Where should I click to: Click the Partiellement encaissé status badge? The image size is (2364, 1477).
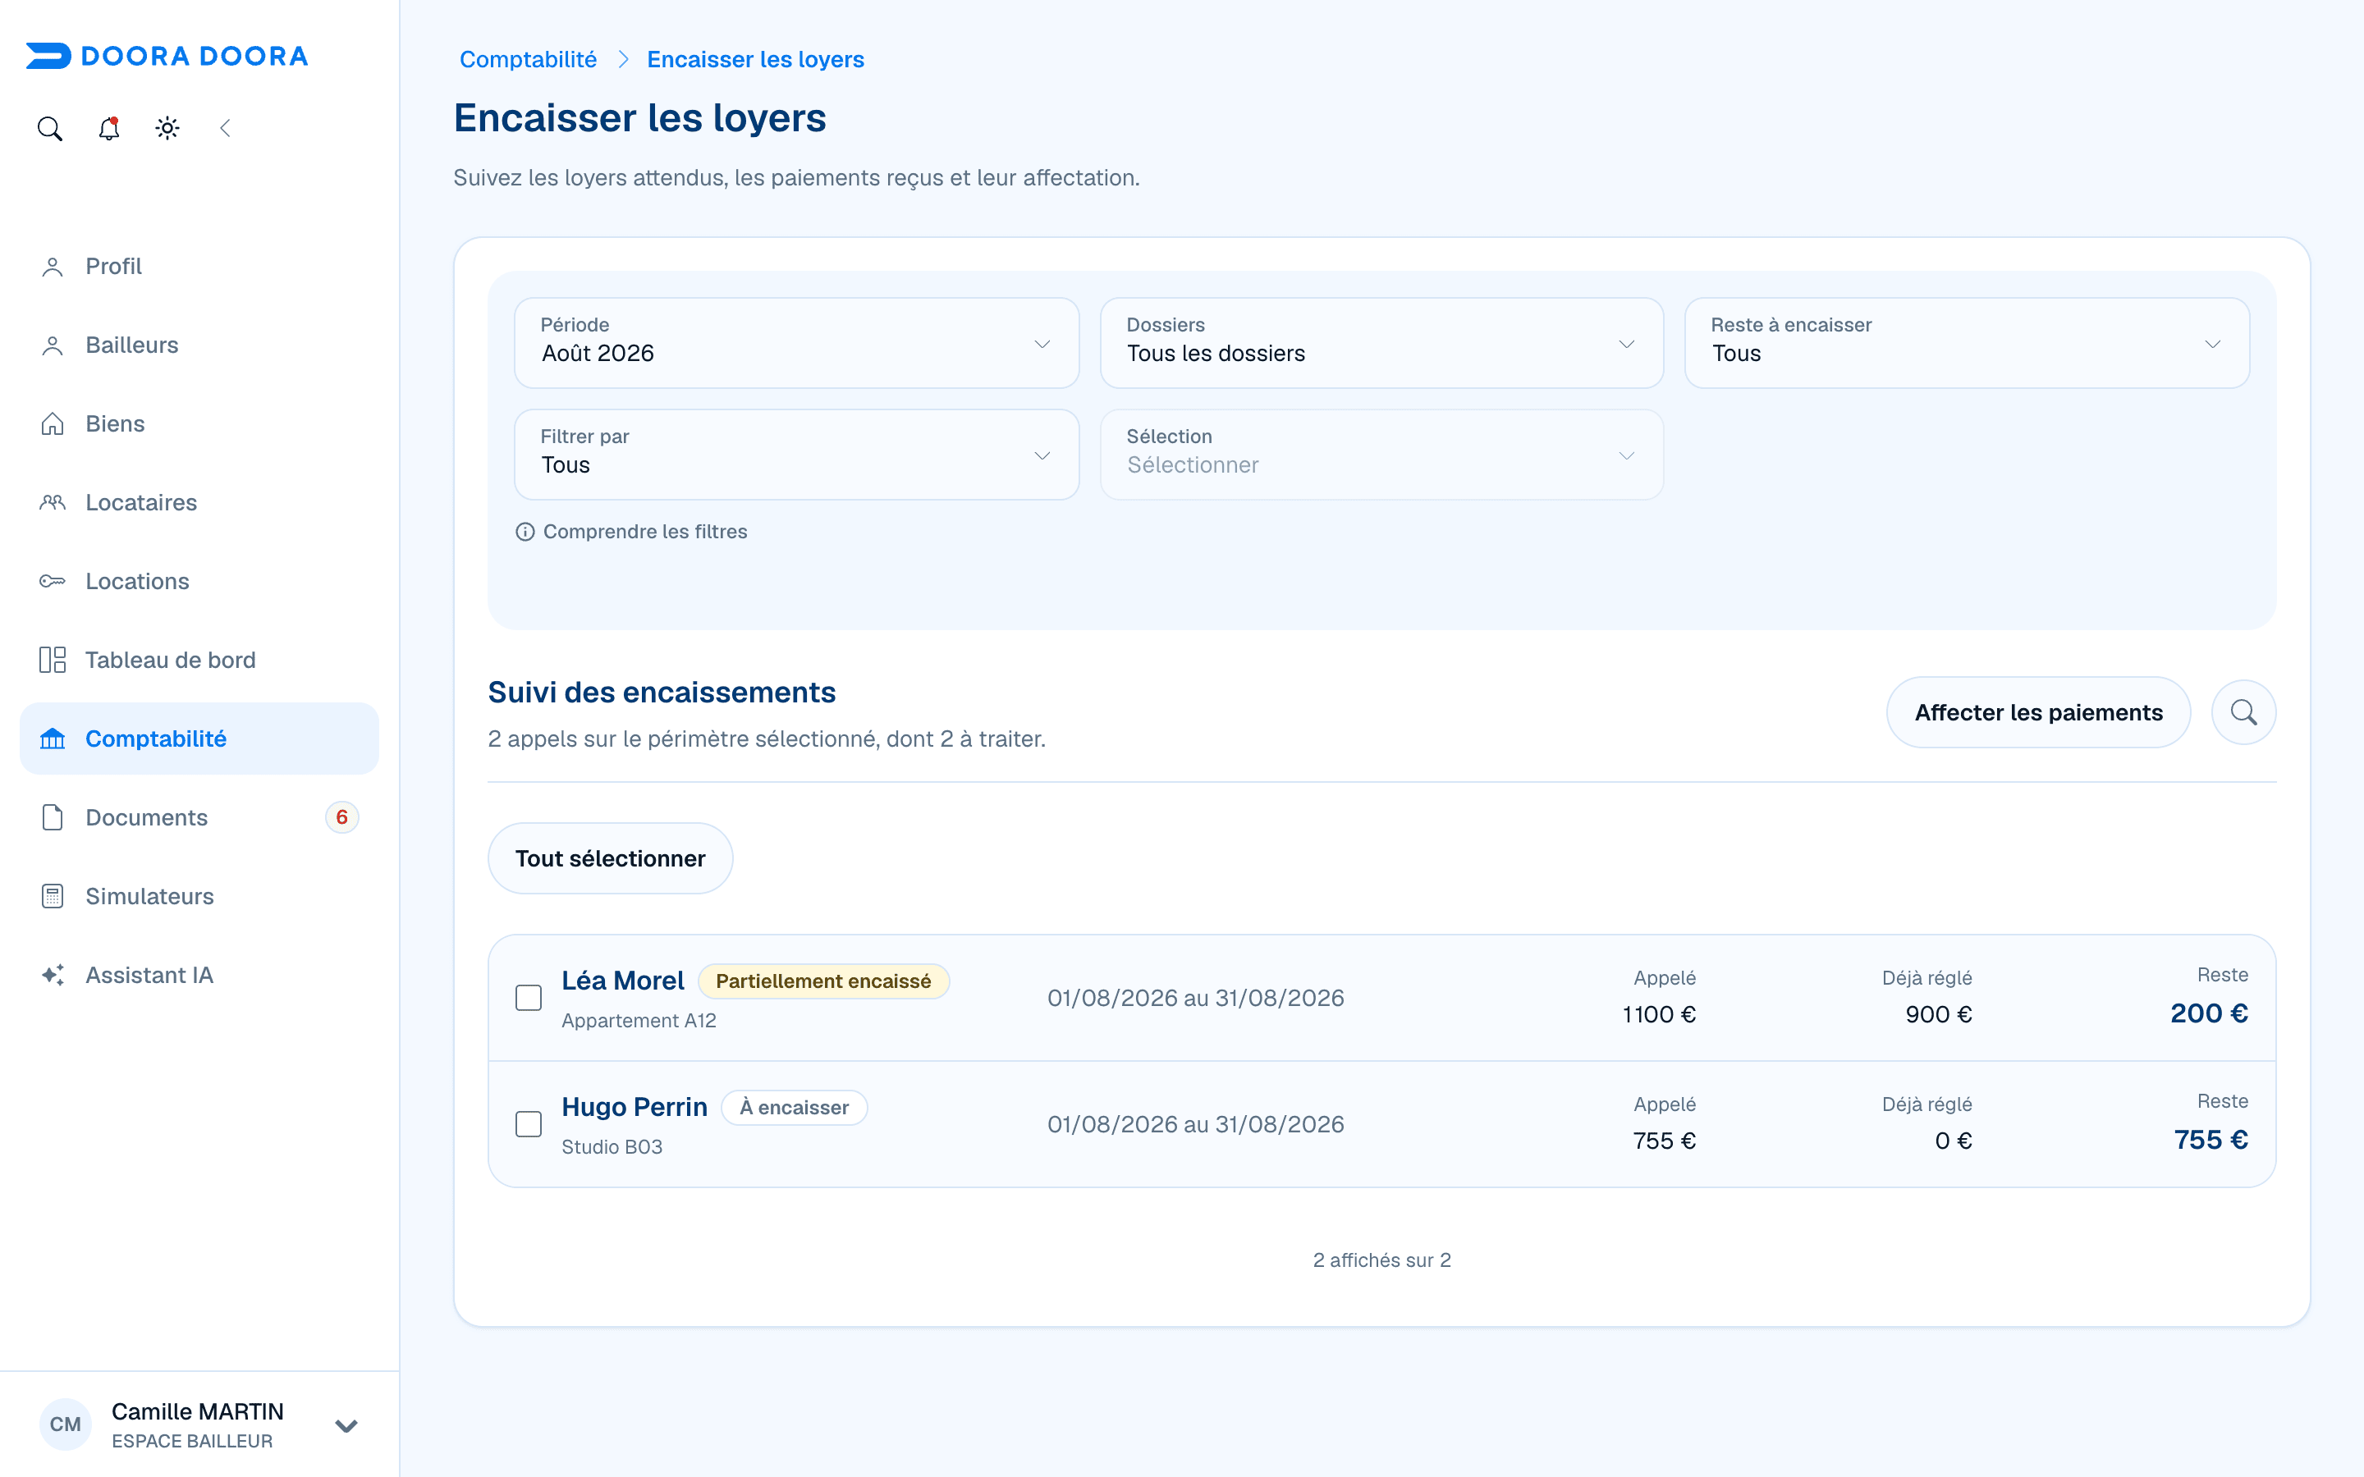[823, 981]
